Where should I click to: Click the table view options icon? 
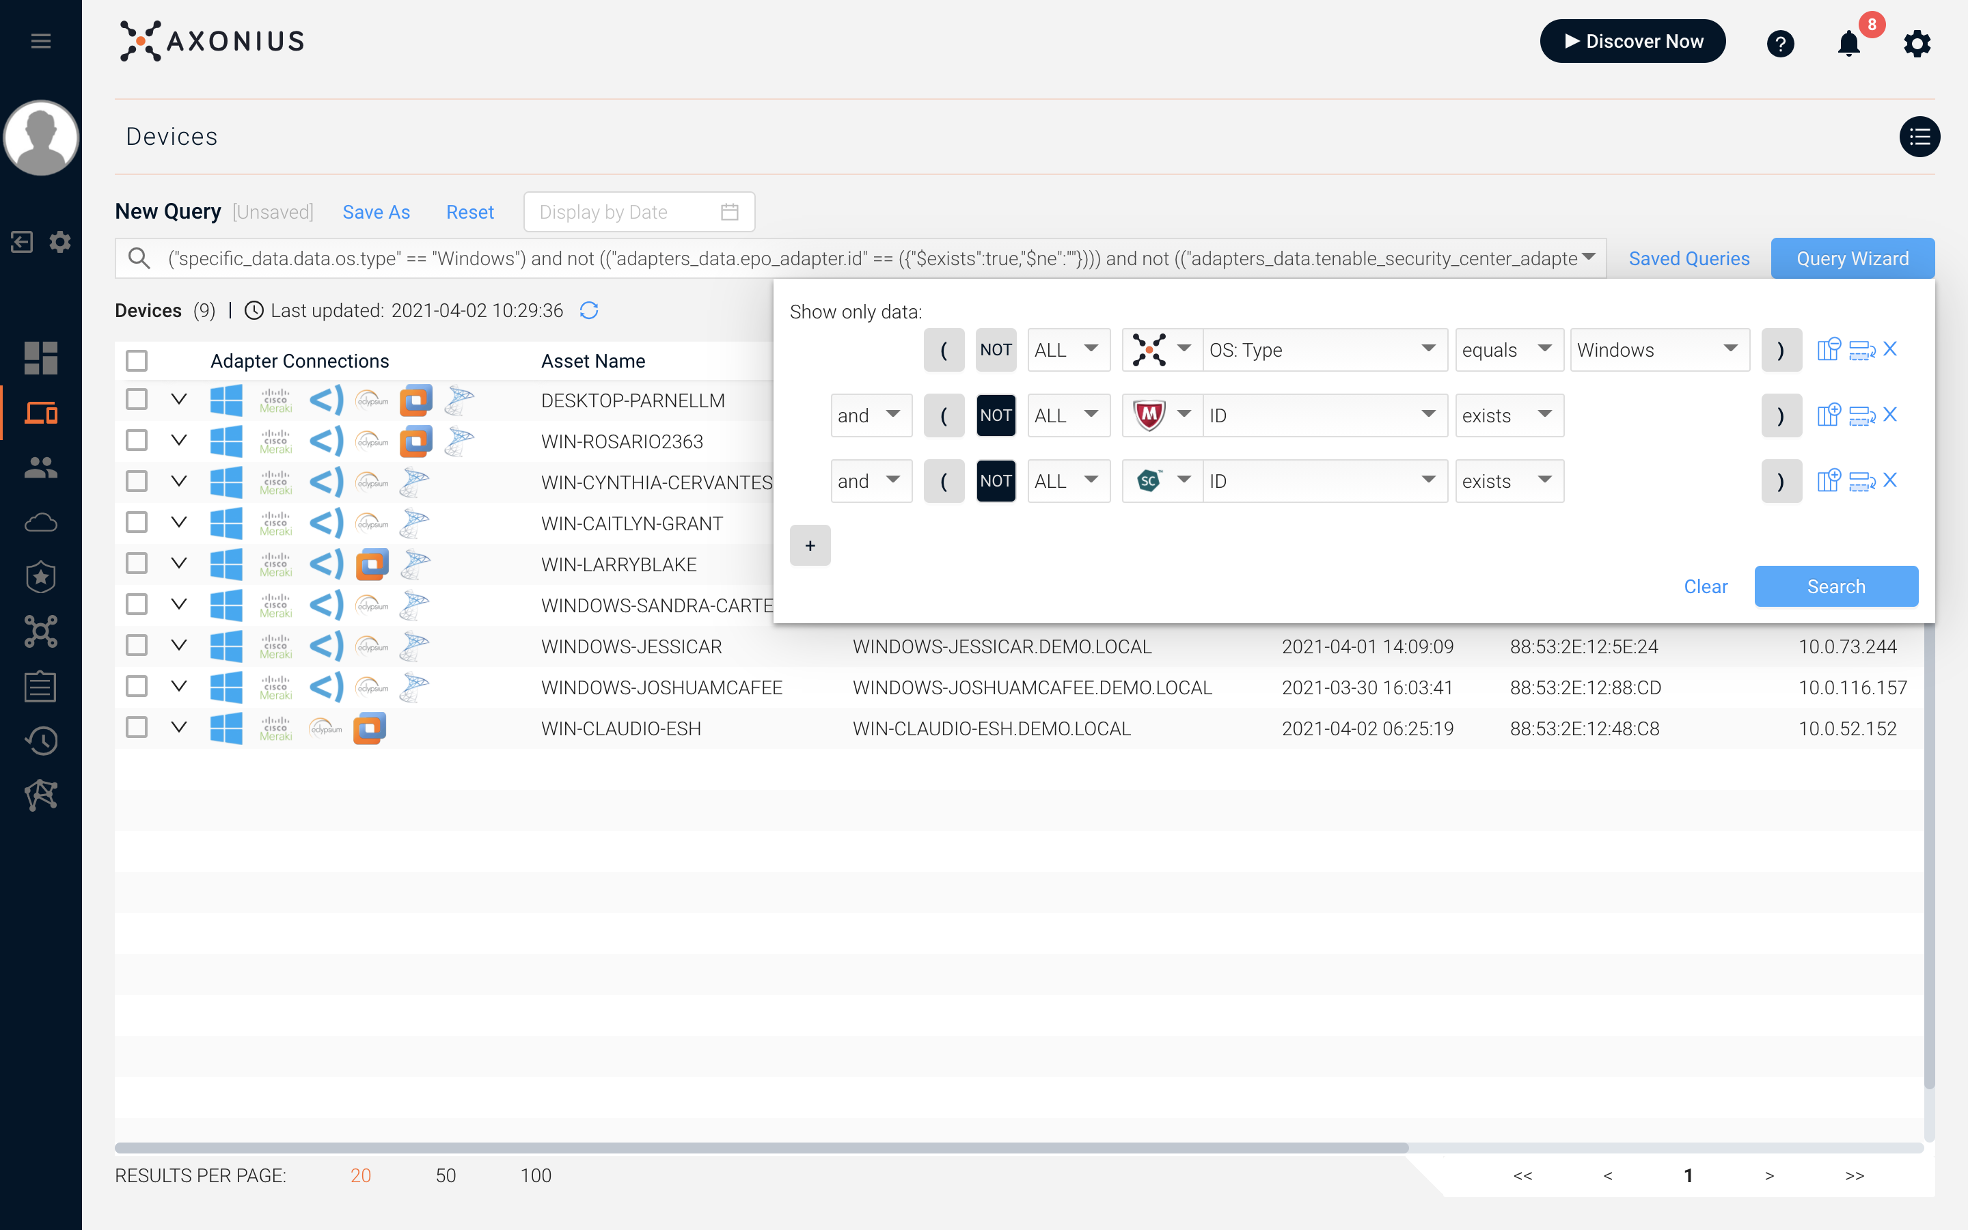click(x=1919, y=137)
